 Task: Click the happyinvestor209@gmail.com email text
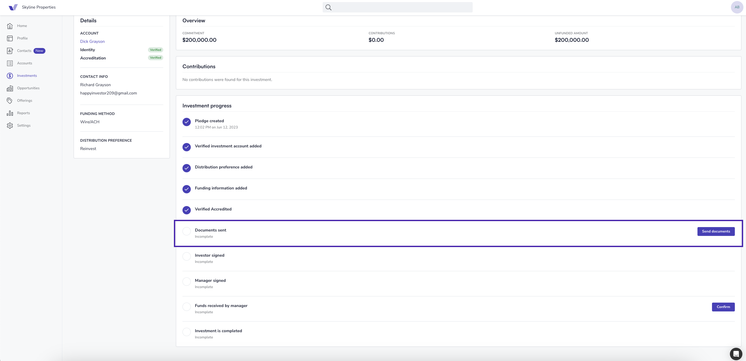[108, 93]
